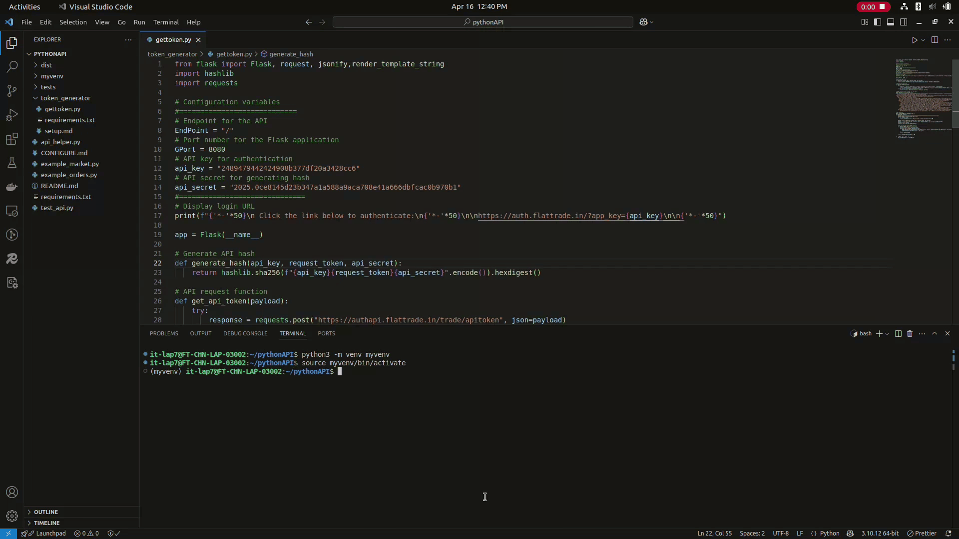Go back in navigation history

pyautogui.click(x=309, y=22)
